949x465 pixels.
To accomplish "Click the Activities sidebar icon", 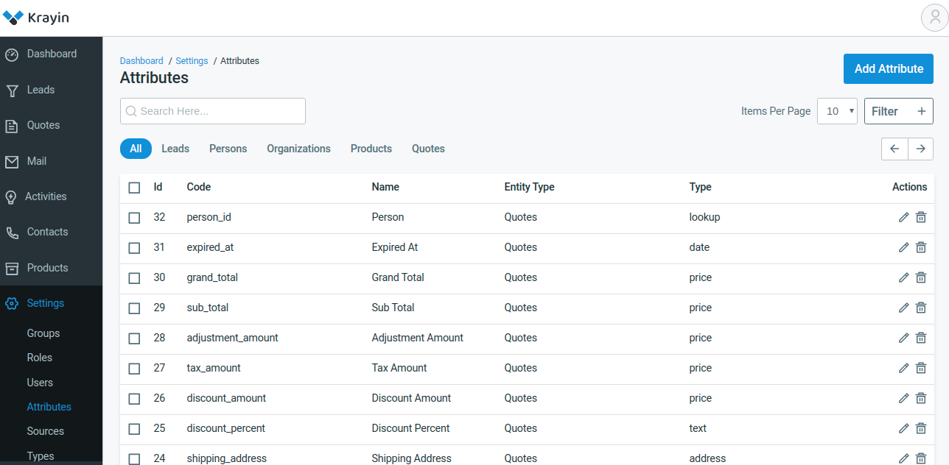I will tap(13, 196).
